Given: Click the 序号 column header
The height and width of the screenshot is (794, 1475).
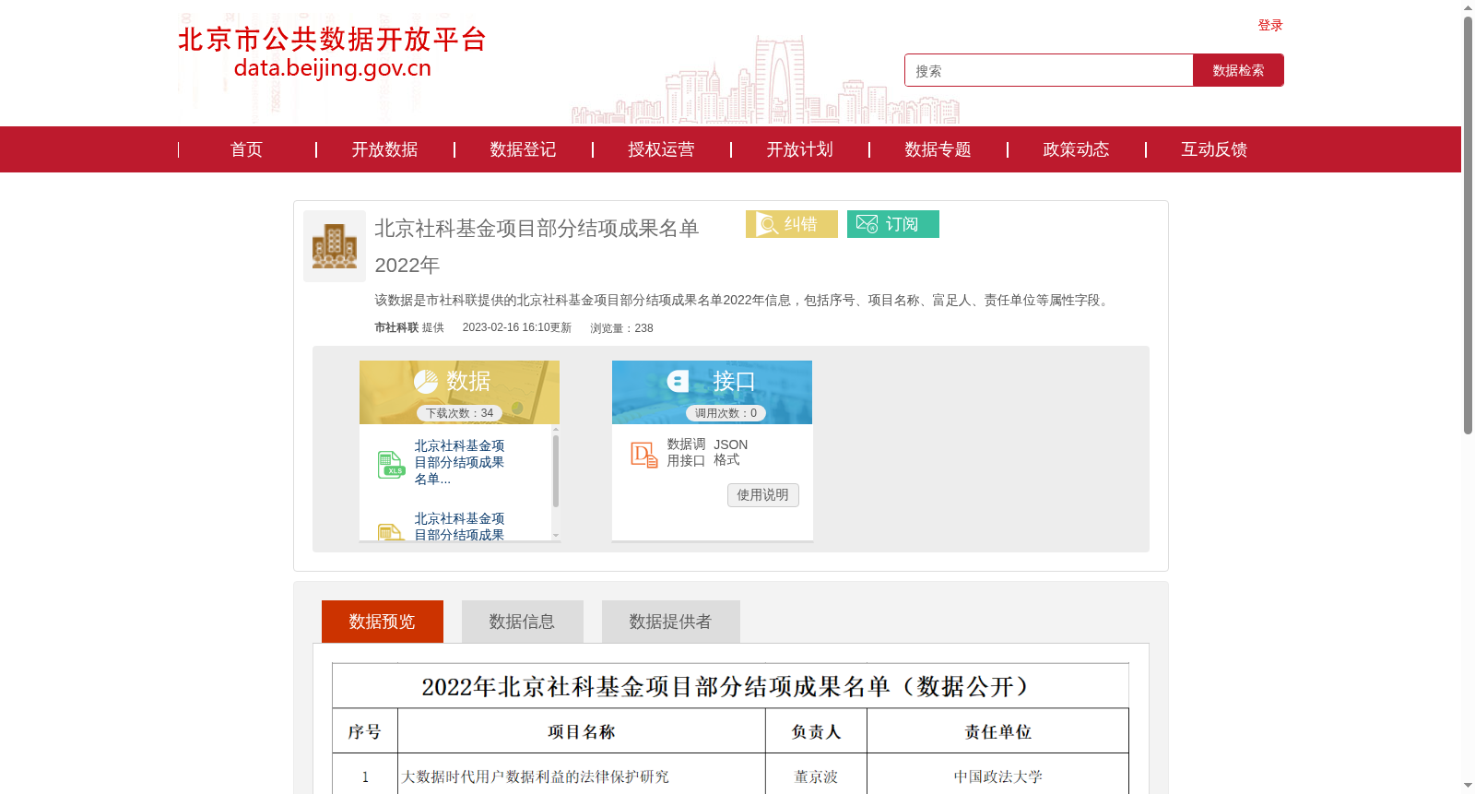Looking at the screenshot, I should (365, 731).
